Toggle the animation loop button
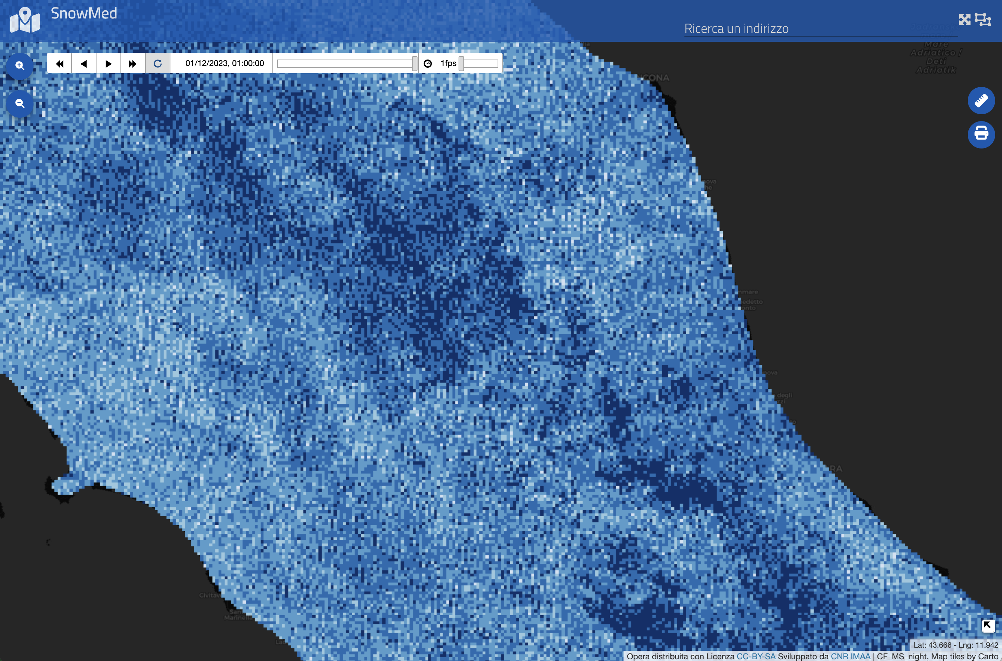This screenshot has width=1002, height=661. tap(158, 64)
